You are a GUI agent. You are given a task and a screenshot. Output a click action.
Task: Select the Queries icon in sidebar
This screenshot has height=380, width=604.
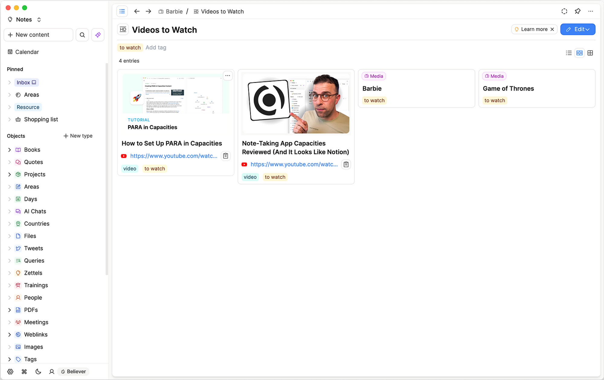(18, 261)
